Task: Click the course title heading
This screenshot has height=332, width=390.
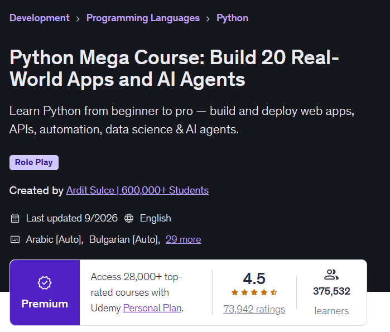Action: [x=174, y=69]
